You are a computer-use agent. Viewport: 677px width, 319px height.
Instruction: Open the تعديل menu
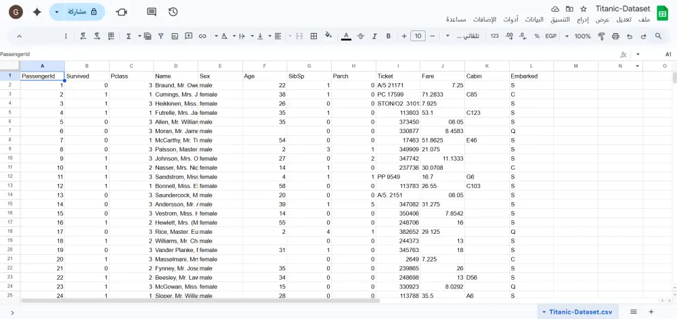624,20
